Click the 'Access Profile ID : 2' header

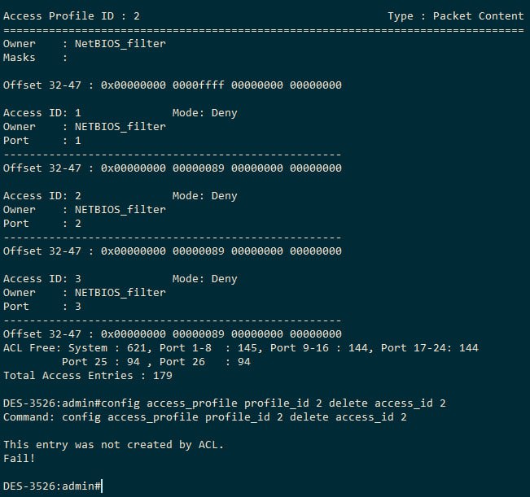(72, 16)
